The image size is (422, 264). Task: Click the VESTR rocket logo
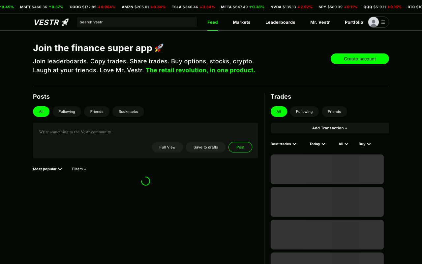tap(51, 22)
